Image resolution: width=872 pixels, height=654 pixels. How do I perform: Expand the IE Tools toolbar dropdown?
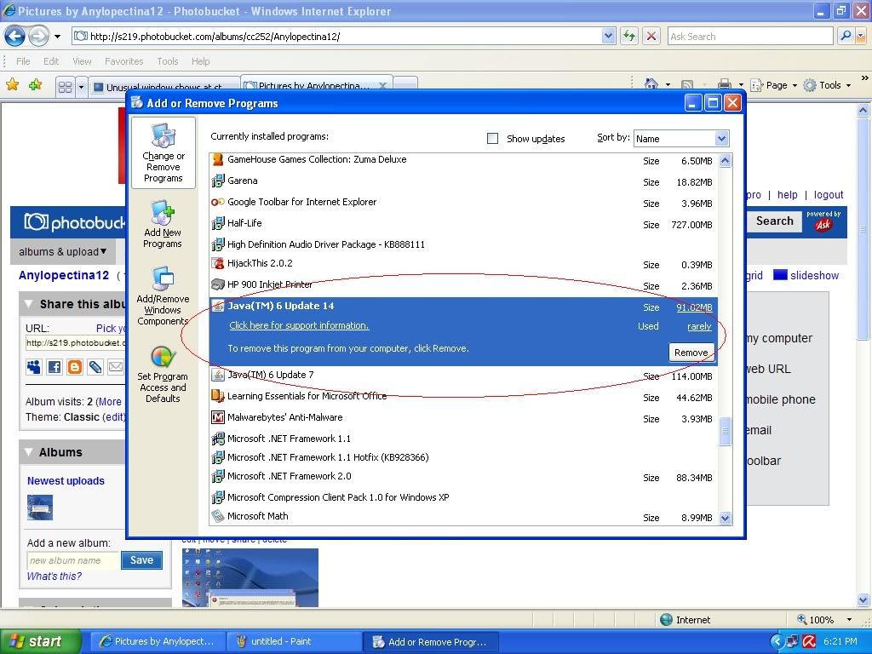click(829, 85)
